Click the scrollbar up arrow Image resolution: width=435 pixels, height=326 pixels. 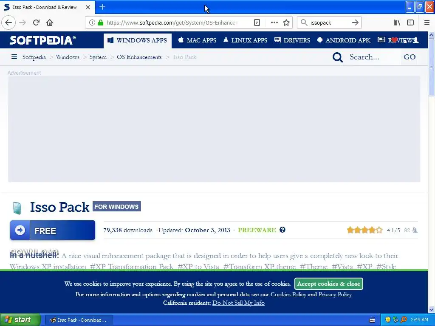pyautogui.click(x=431, y=35)
